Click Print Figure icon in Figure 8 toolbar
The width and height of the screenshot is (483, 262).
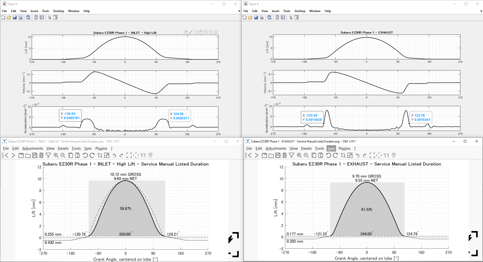pyautogui.click(x=262, y=17)
